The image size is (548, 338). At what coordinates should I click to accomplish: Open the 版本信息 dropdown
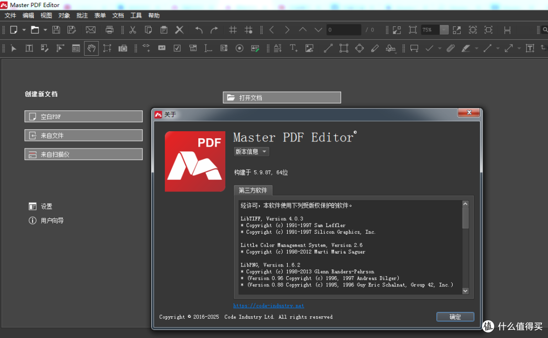tap(251, 151)
